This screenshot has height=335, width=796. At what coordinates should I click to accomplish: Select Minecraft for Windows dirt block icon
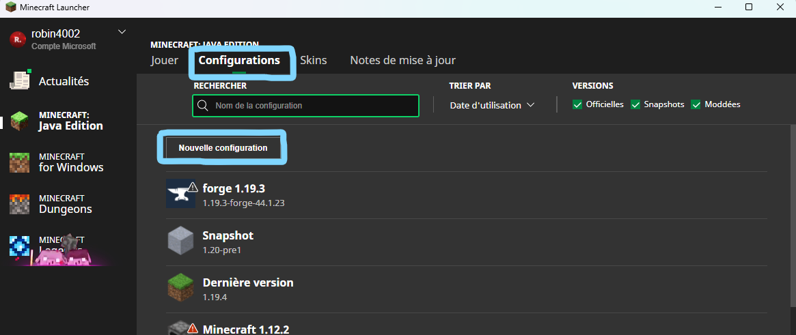20,162
